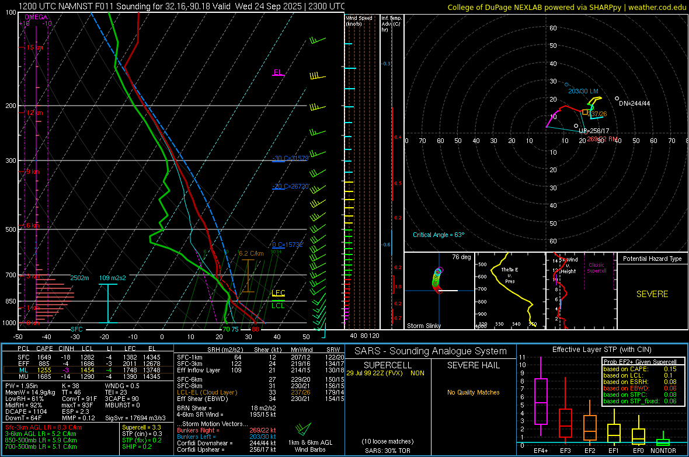Click the yellow LFC label
Image resolution: width=689 pixels, height=457 pixels.
tap(278, 293)
